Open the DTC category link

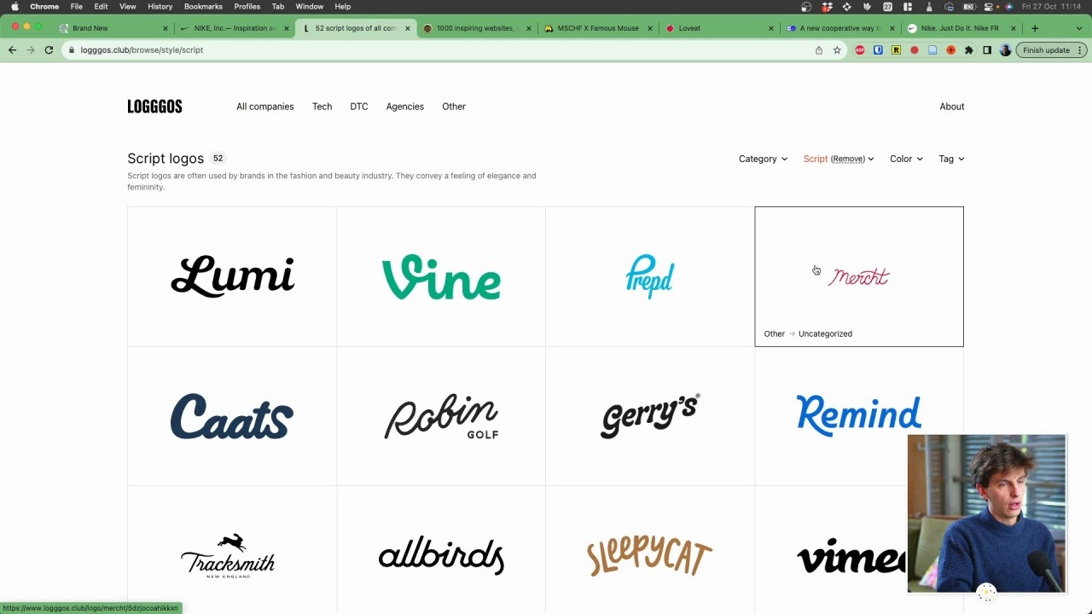coord(358,107)
